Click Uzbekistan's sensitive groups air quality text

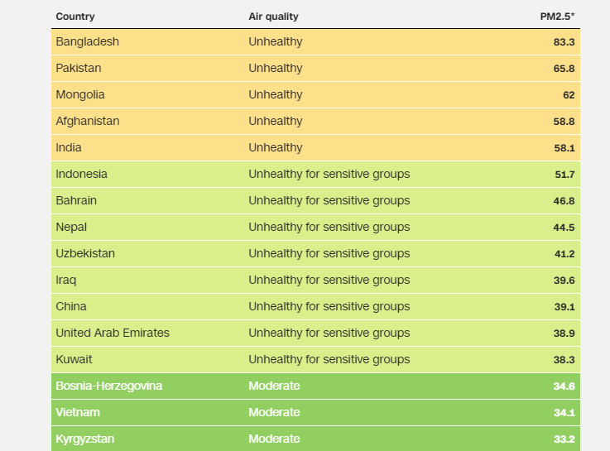click(329, 253)
